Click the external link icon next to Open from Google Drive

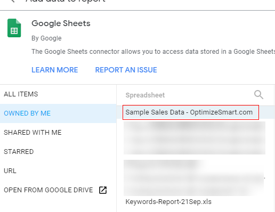click(103, 190)
